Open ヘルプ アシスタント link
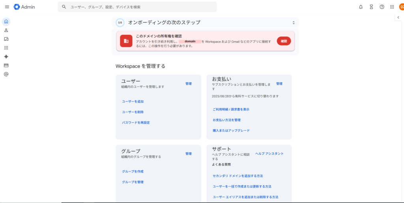 pyautogui.click(x=269, y=153)
